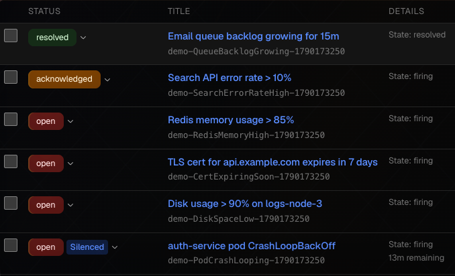Mark the Disk usage logs-node-3 row checkbox
The width and height of the screenshot is (455, 276).
tap(11, 203)
